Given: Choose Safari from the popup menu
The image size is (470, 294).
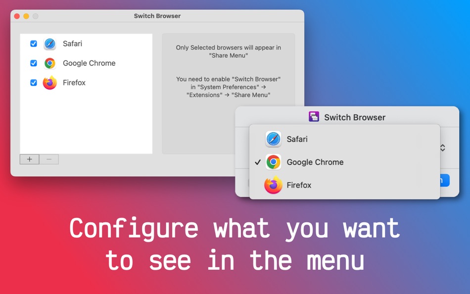Looking at the screenshot, I should pyautogui.click(x=345, y=139).
